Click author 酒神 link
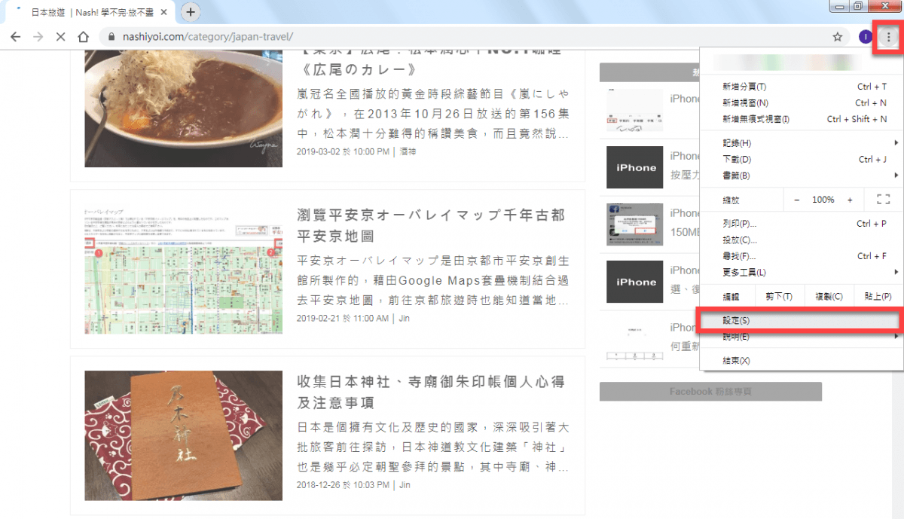This screenshot has width=904, height=519. point(408,151)
